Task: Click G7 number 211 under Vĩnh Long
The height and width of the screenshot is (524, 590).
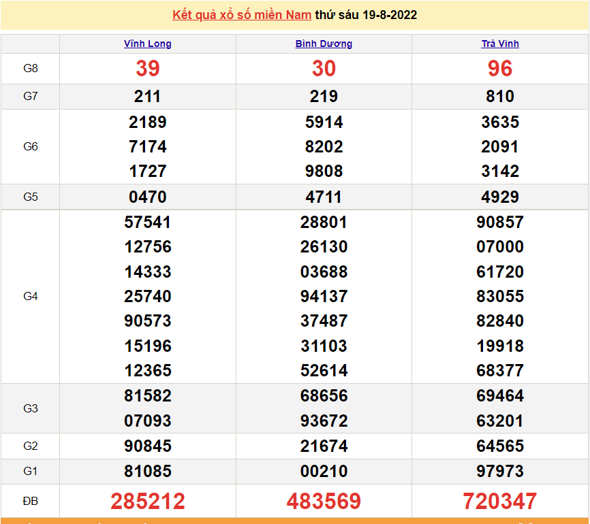Action: click(147, 97)
